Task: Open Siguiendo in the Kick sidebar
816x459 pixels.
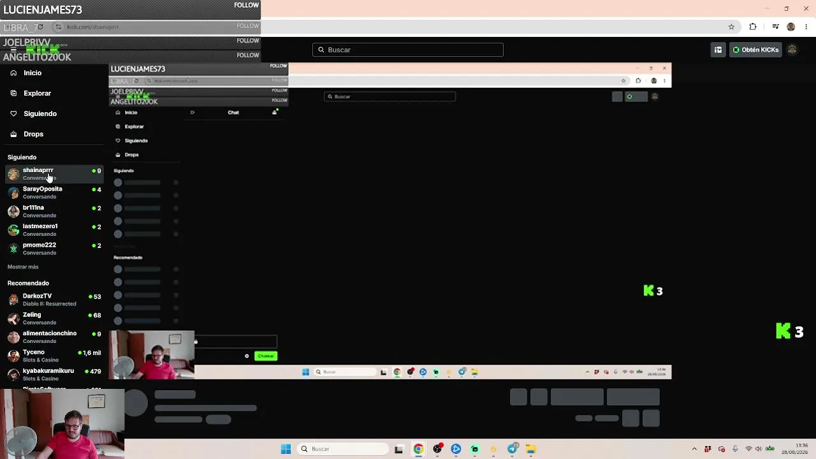Action: 40,113
